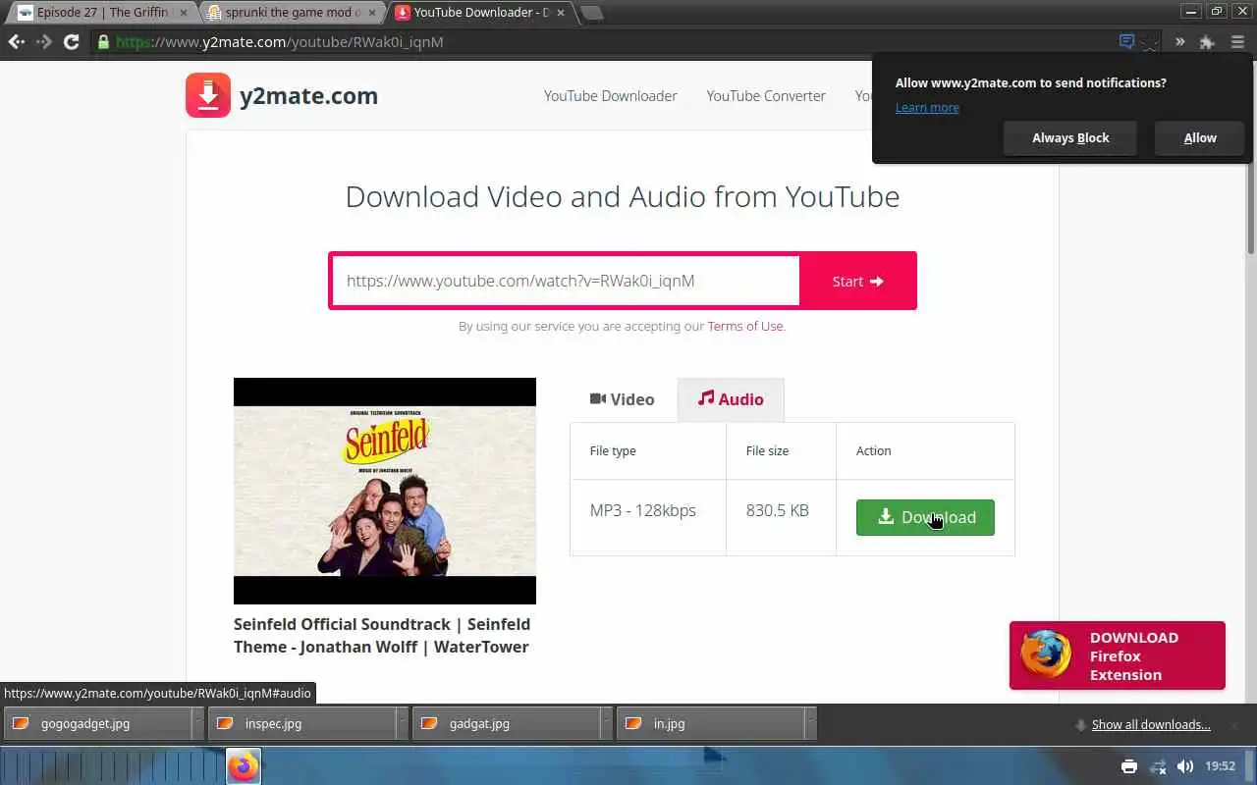The height and width of the screenshot is (785, 1257).
Task: Open a new tab with the new-tab button
Action: coord(591,13)
